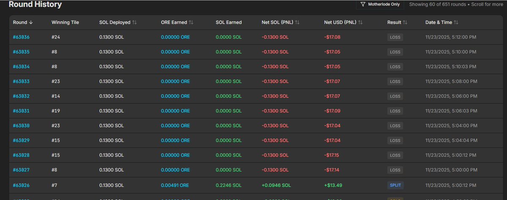Click ORE Earned value for round #63033
This screenshot has width=507, height=200.
click(x=175, y=81)
